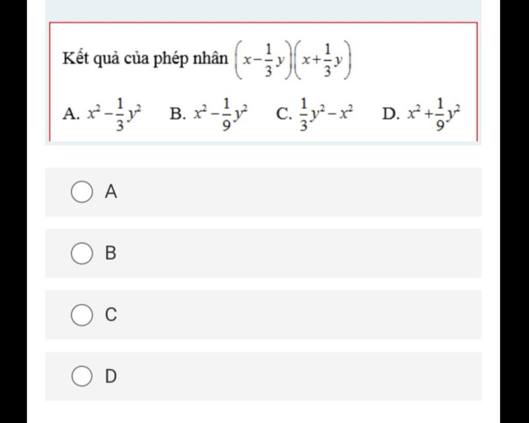Select radio button for answer A
Viewport: 529px width, 423px height.
point(82,191)
